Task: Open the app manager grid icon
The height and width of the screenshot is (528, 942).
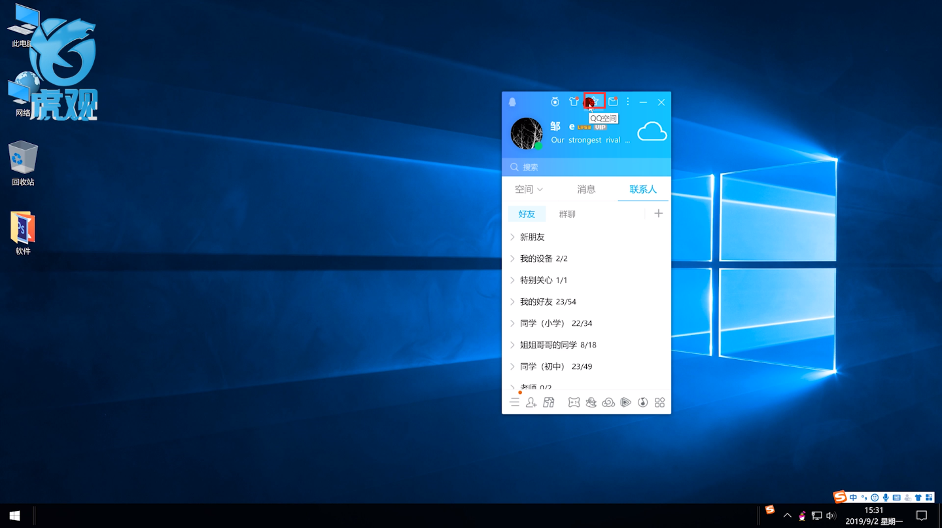Action: coord(660,402)
